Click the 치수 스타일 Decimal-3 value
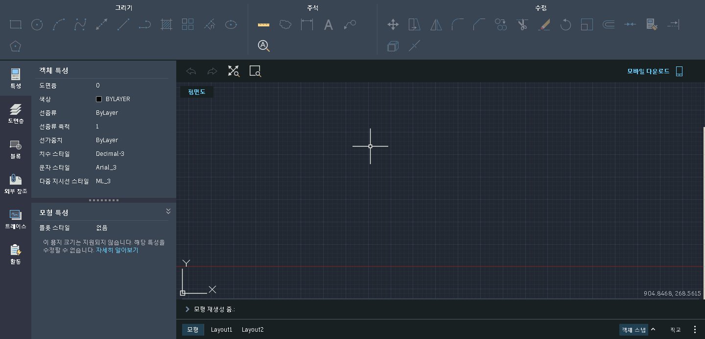The height and width of the screenshot is (339, 705). point(110,154)
